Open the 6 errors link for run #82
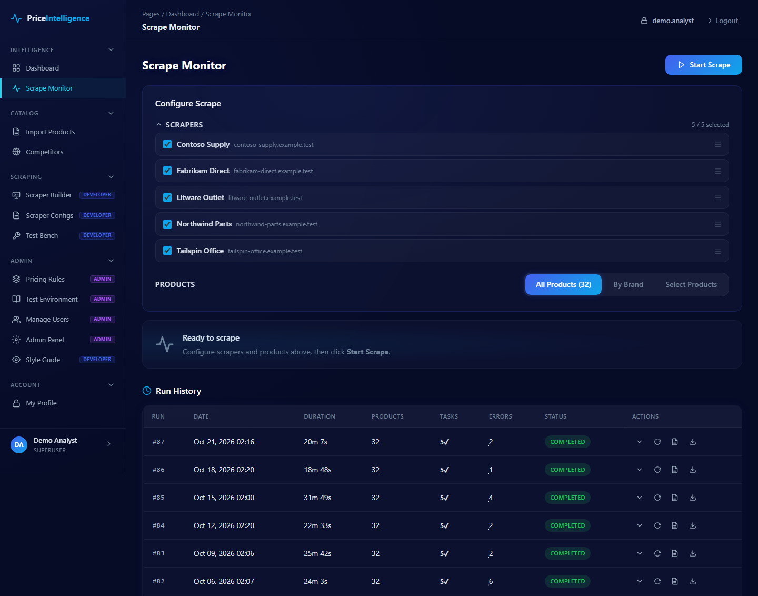This screenshot has width=758, height=596. click(491, 581)
